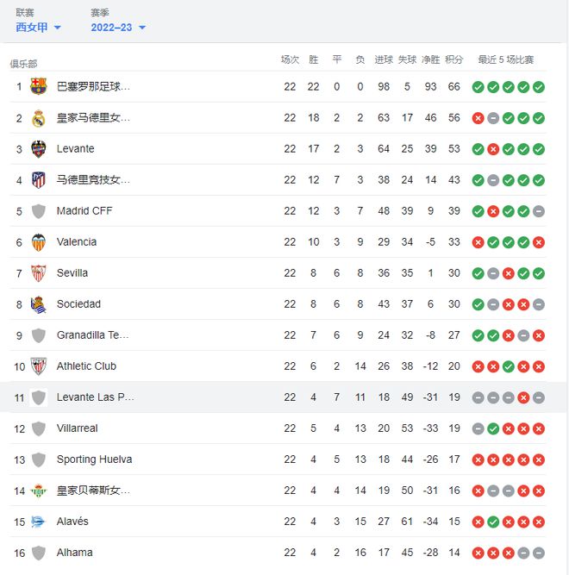Open the 2022–23 season dropdown
This screenshot has width=569, height=575.
coord(118,28)
